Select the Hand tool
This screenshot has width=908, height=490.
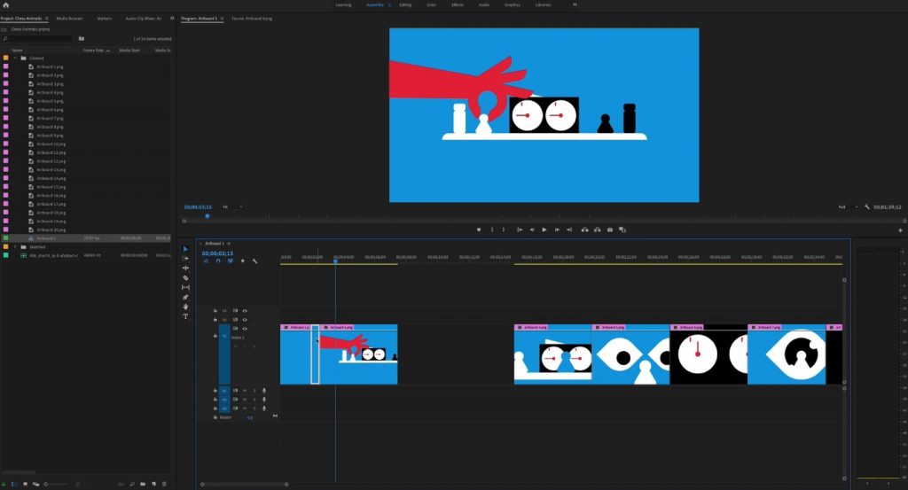coord(185,307)
